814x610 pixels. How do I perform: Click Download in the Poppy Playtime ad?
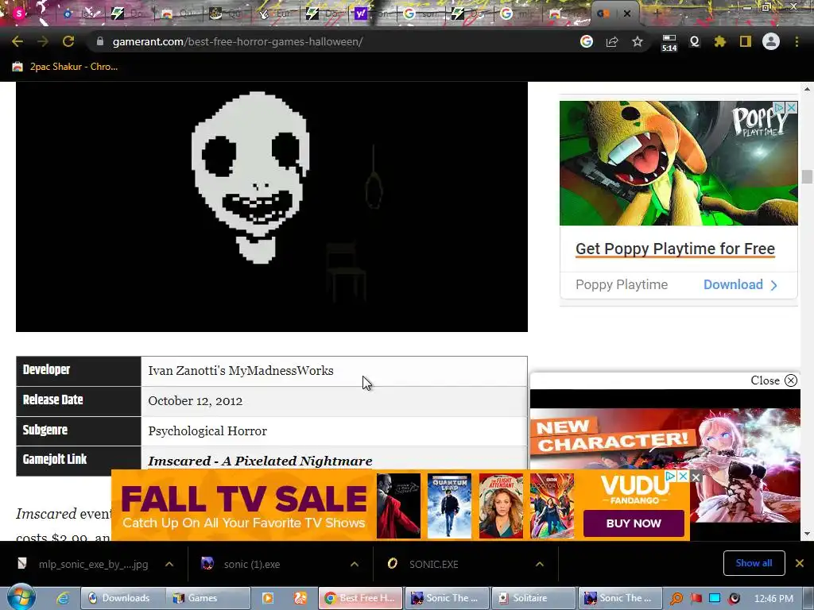tap(740, 285)
